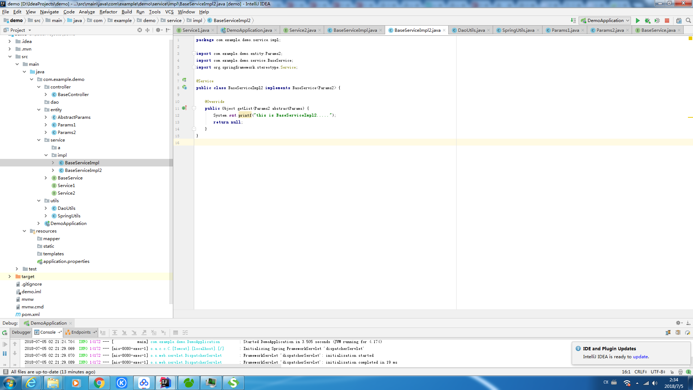Collapse the src folder
Screen dimensions: 693x390
[x=10, y=56]
